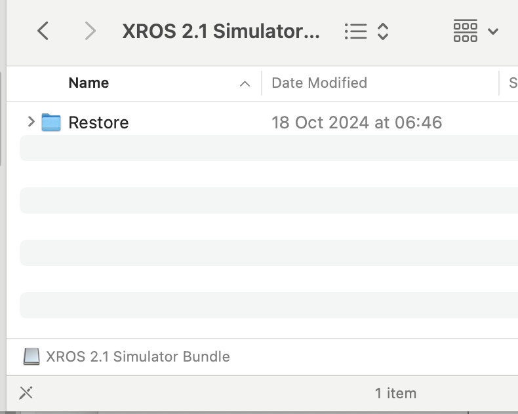Expand the Restore folder disclosure arrow
This screenshot has height=414, width=518.
(31, 122)
